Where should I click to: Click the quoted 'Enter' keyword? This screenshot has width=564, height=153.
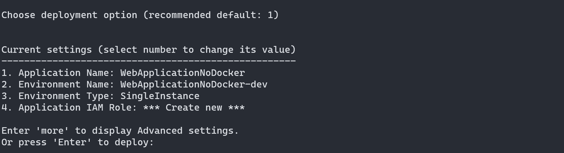(72, 142)
